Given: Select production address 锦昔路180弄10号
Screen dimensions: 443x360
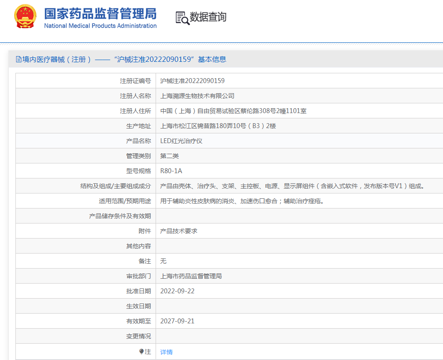Looking at the screenshot, I should tap(218, 126).
